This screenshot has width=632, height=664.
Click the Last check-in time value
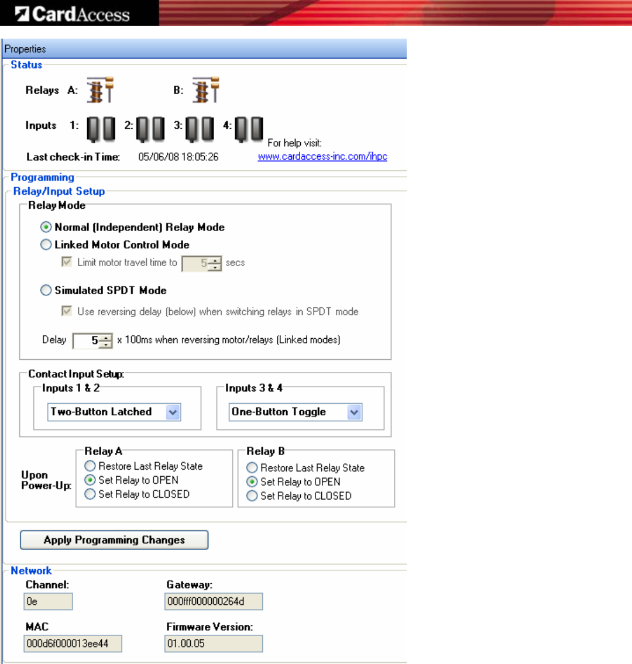[178, 157]
